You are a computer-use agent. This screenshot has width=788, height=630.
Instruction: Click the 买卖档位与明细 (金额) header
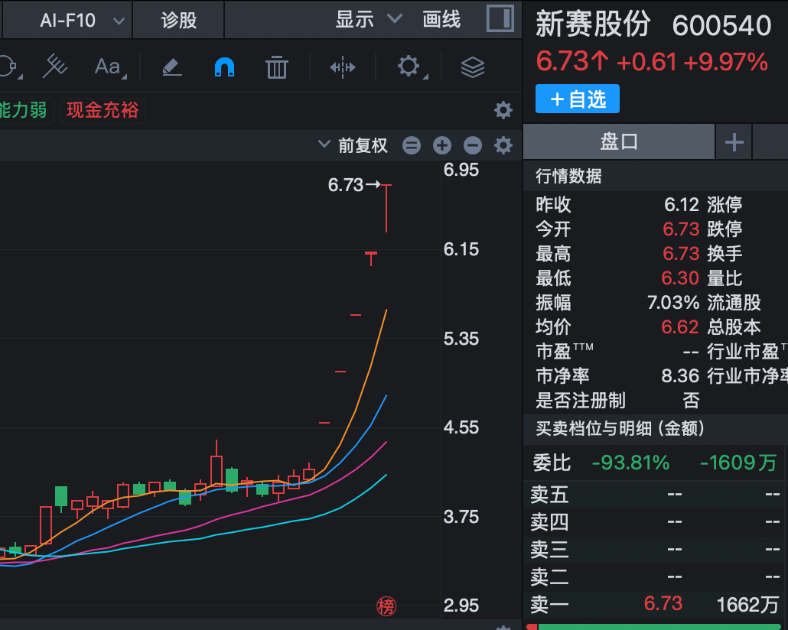tap(620, 429)
